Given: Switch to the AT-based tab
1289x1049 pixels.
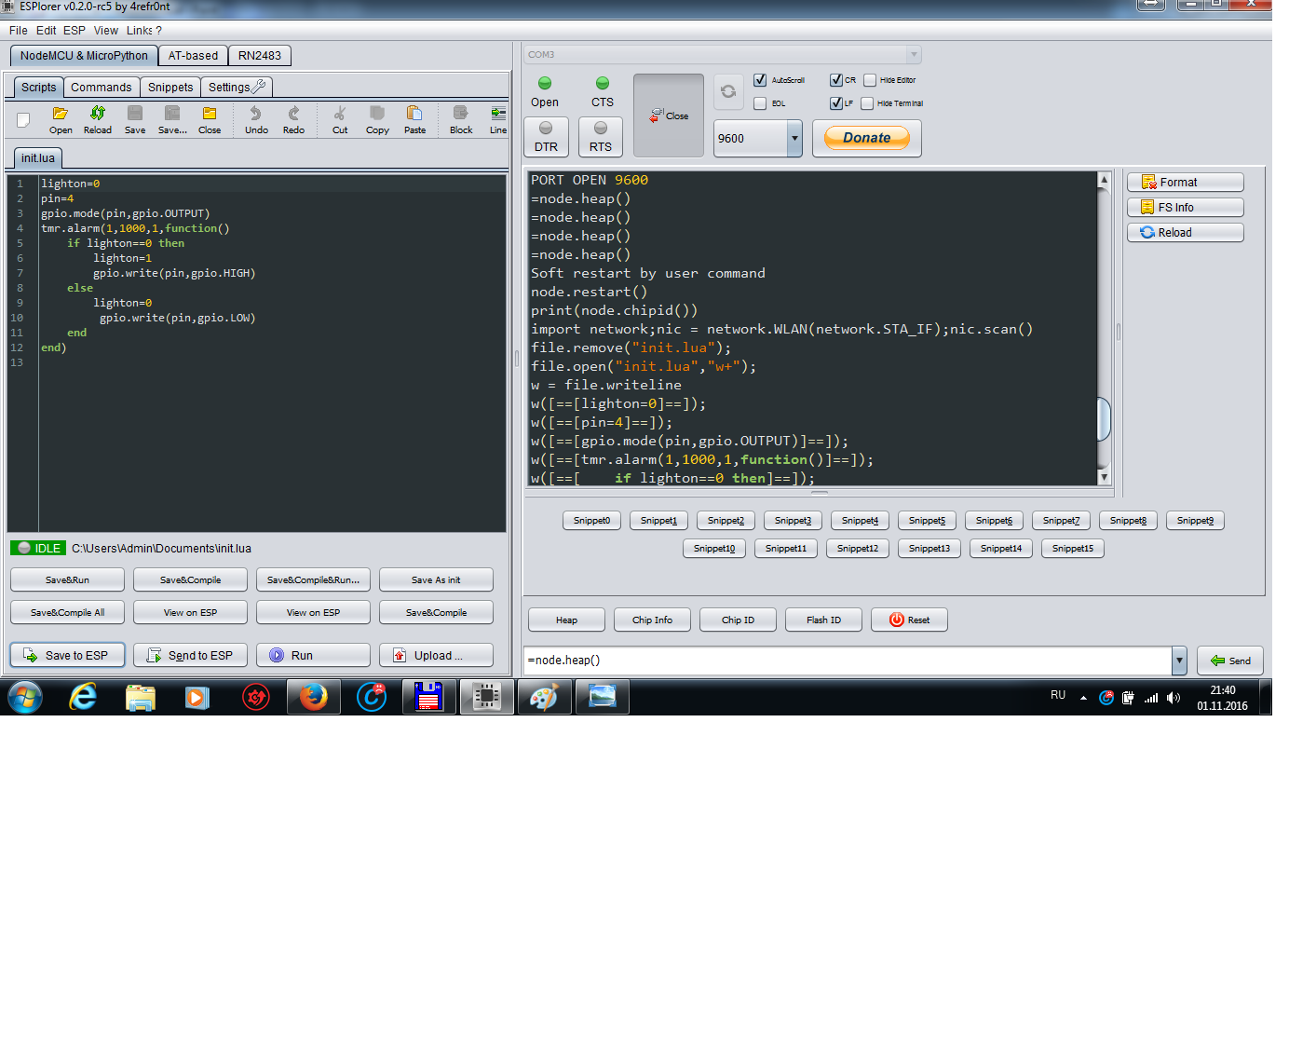Looking at the screenshot, I should tap(193, 56).
